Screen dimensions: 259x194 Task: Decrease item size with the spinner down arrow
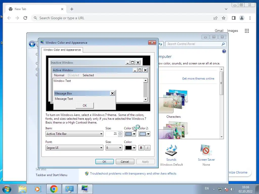point(120,135)
